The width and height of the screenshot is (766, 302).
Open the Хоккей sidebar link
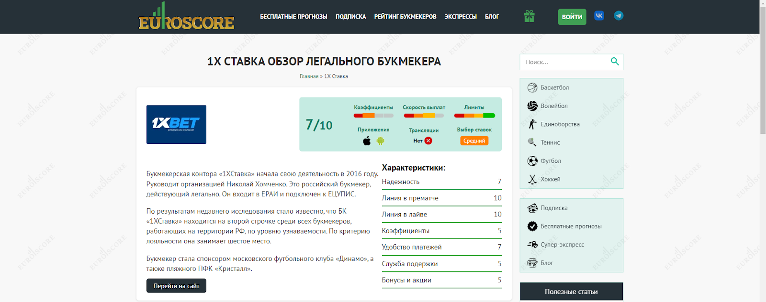[551, 179]
